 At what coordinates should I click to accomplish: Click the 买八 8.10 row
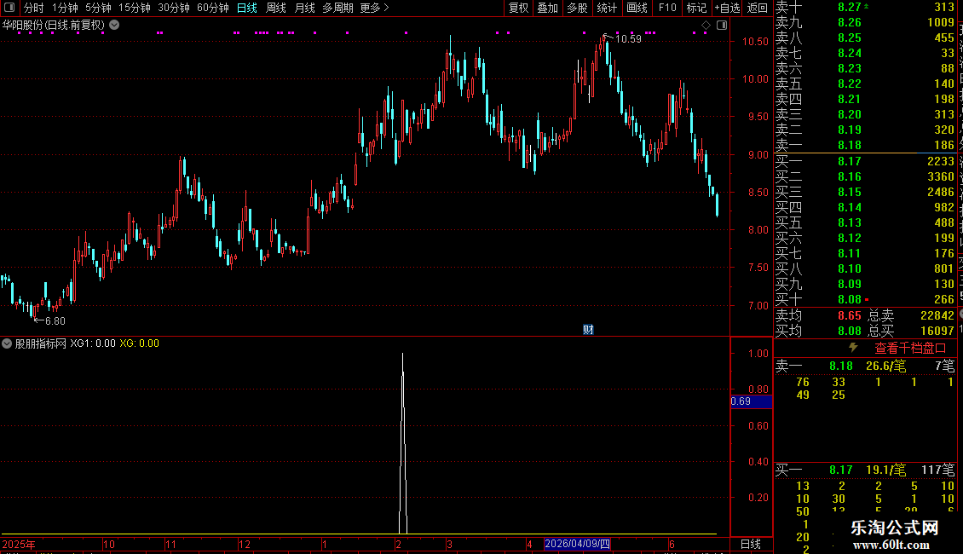(x=865, y=268)
